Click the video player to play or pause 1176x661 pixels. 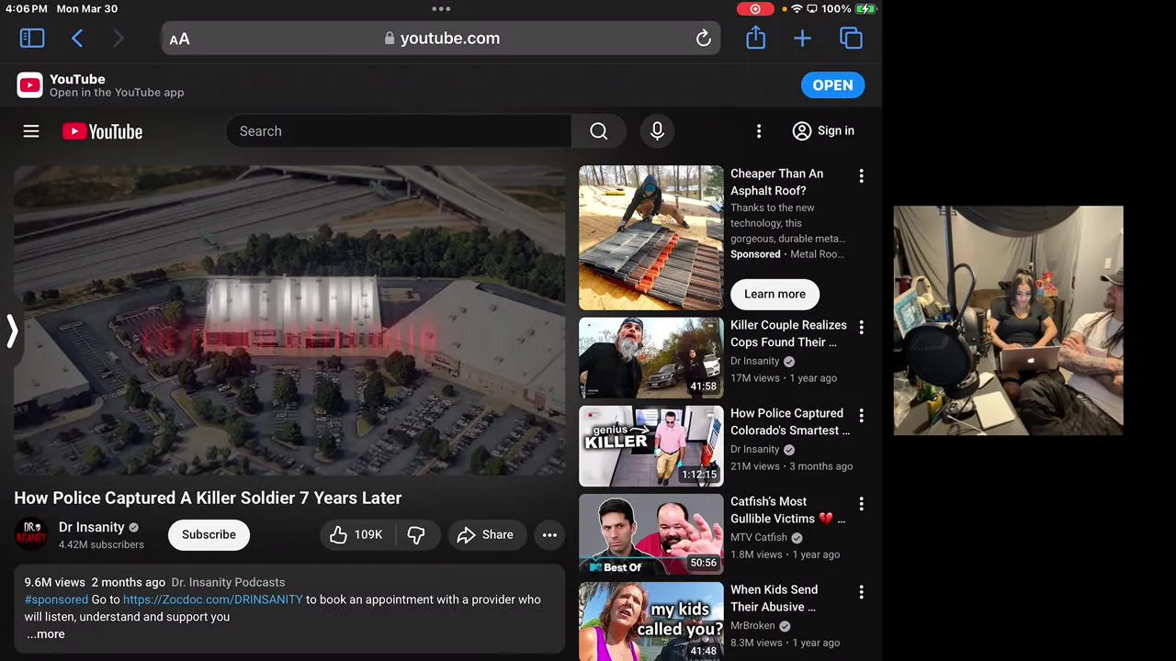[289, 319]
